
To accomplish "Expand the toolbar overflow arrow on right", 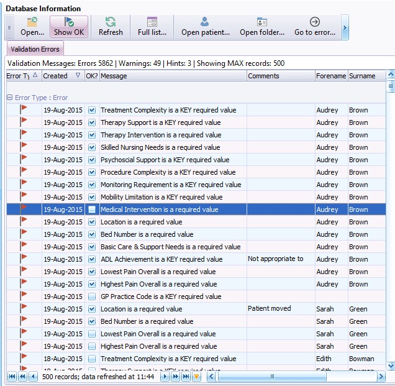I will [x=345, y=27].
